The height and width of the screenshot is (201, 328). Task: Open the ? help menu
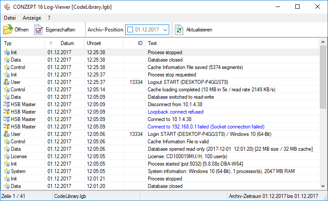(x=49, y=18)
